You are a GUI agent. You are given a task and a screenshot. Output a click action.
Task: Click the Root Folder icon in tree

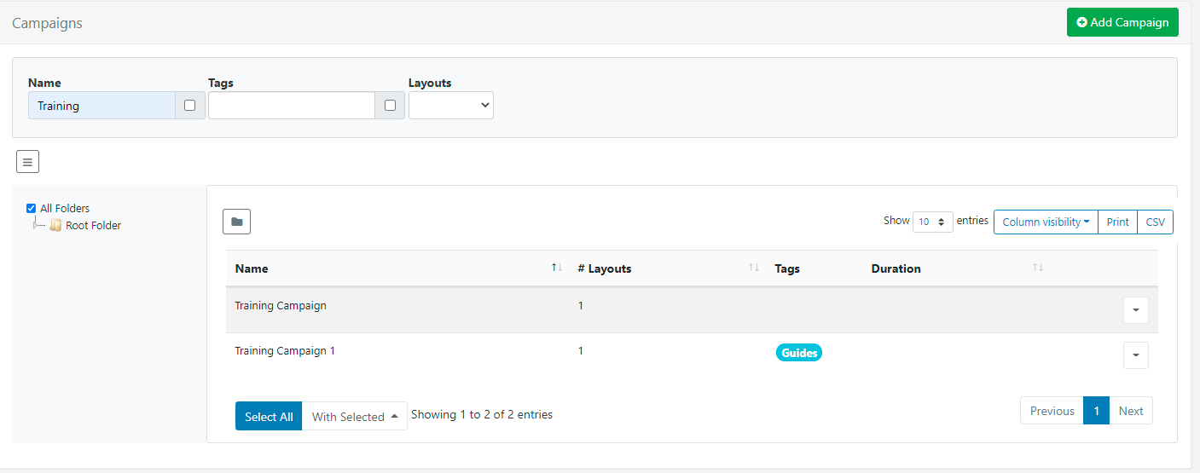click(x=56, y=226)
